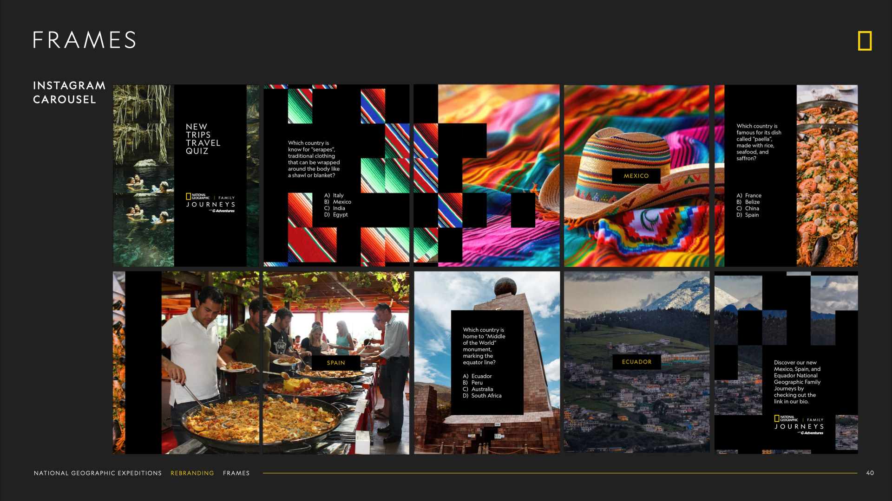
Task: Click the Family Journeys logo on last frame
Action: pyautogui.click(x=799, y=425)
